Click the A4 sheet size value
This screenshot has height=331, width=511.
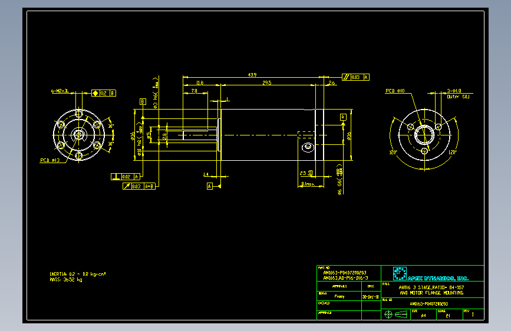click(x=423, y=315)
